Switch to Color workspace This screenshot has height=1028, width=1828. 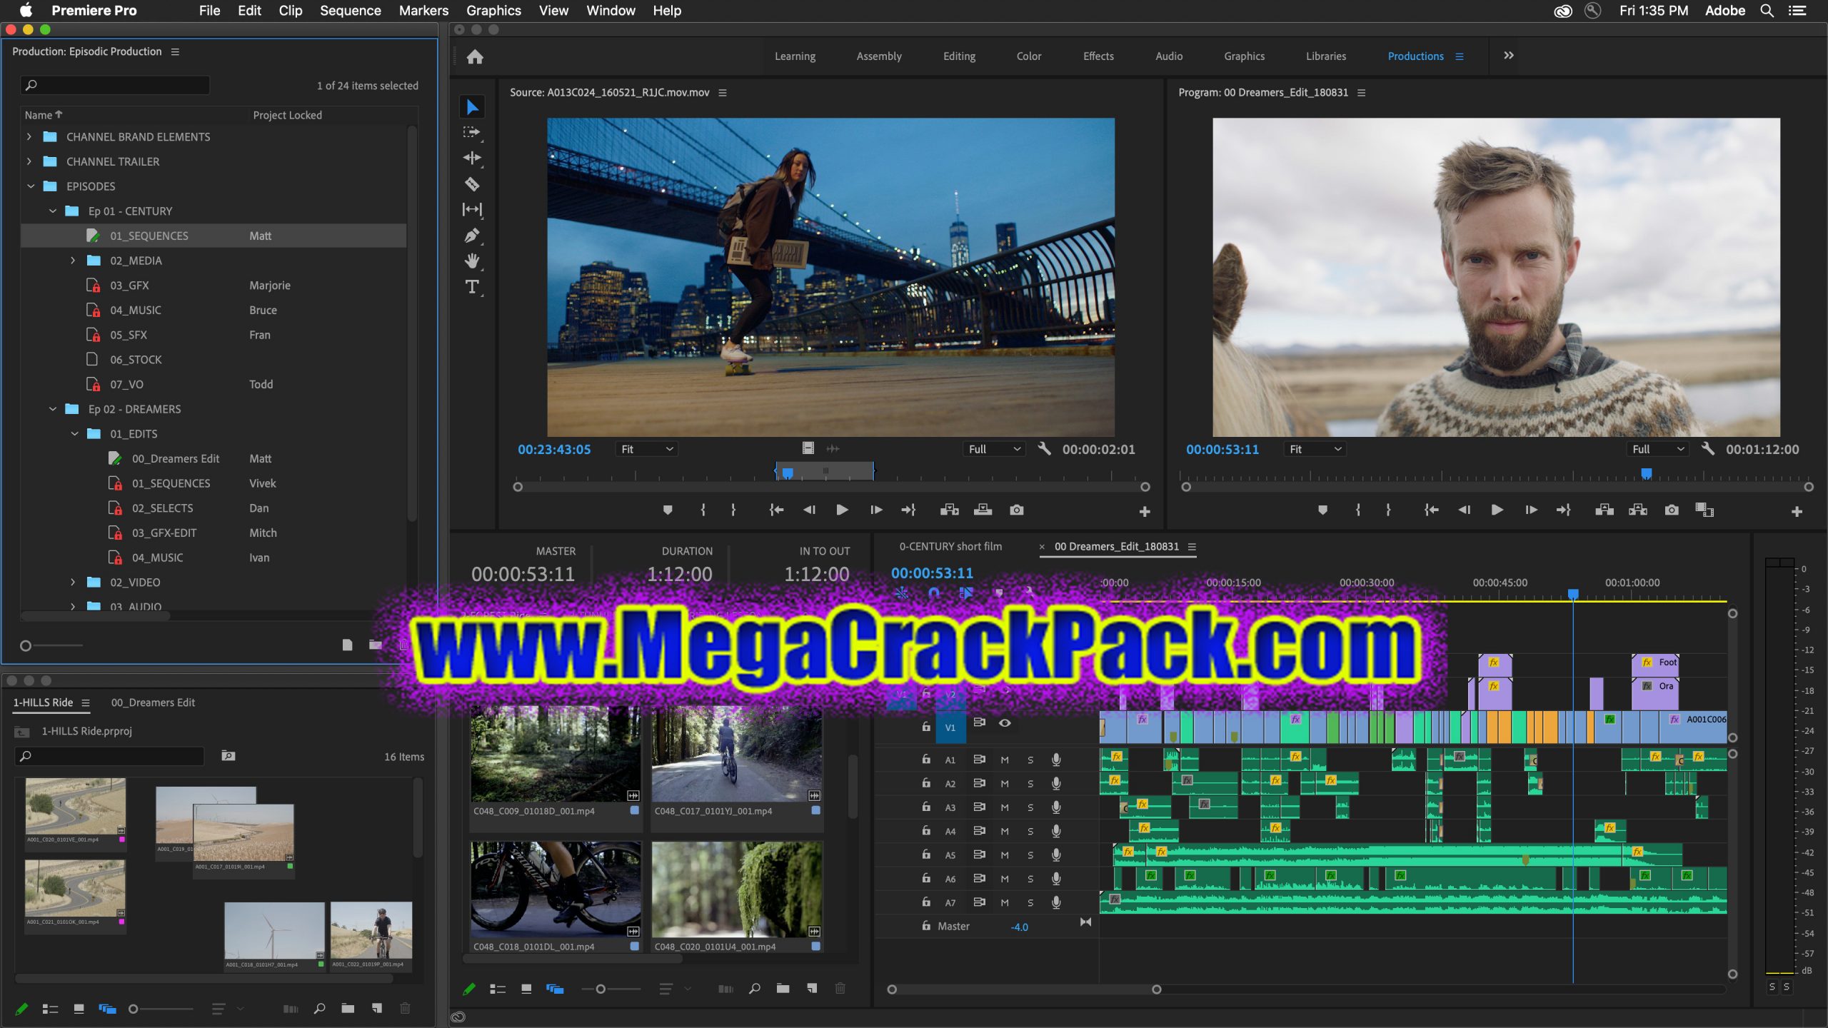click(x=1029, y=56)
